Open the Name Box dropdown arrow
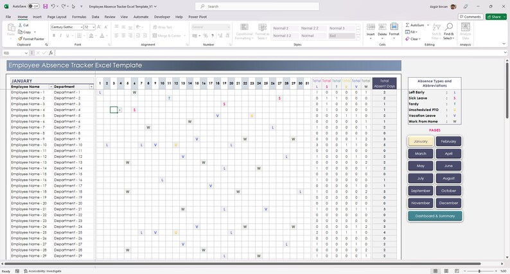Viewport: 510px width, 274px height. [x=26, y=53]
